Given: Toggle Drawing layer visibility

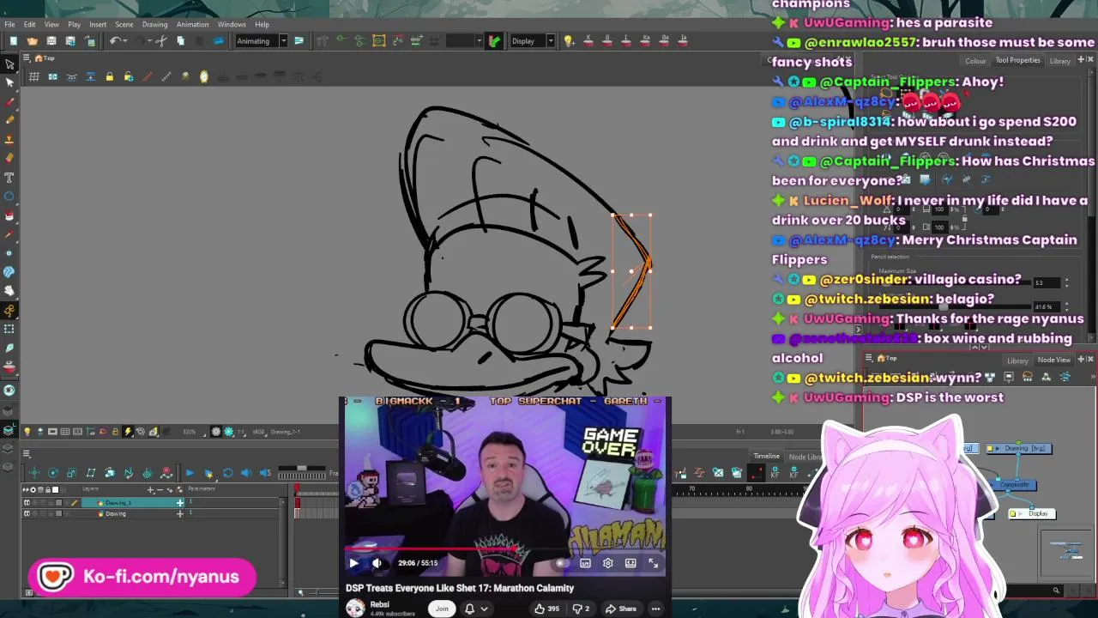Looking at the screenshot, I should coord(27,513).
